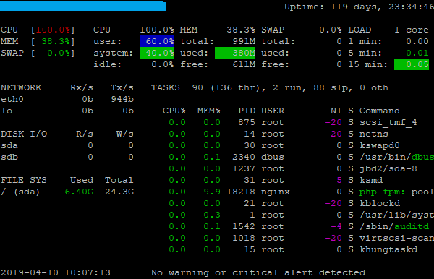Click the DISK I/O section header
Screen dimensions: 434x279
tap(24, 134)
